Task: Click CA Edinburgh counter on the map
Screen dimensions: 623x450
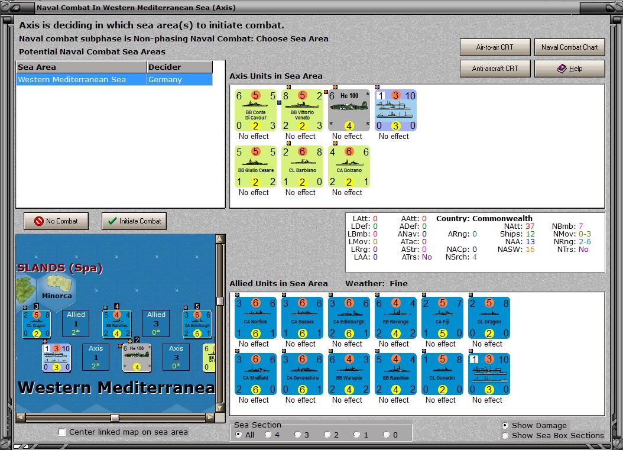Action: [x=197, y=324]
